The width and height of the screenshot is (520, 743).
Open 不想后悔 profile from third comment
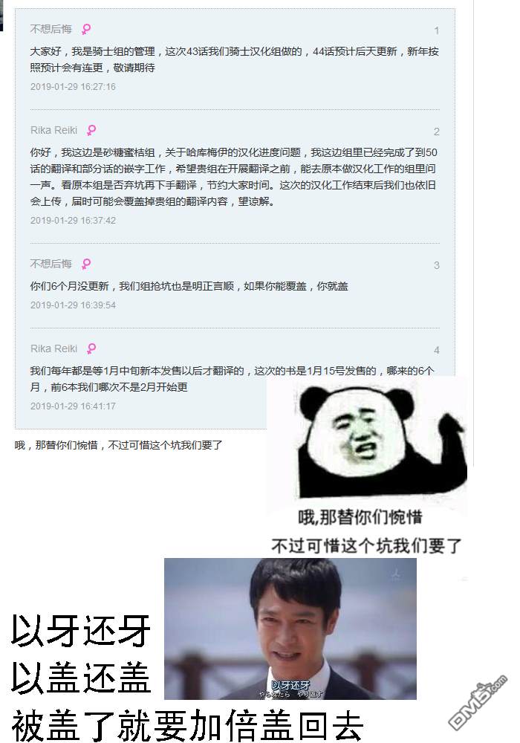tap(51, 264)
